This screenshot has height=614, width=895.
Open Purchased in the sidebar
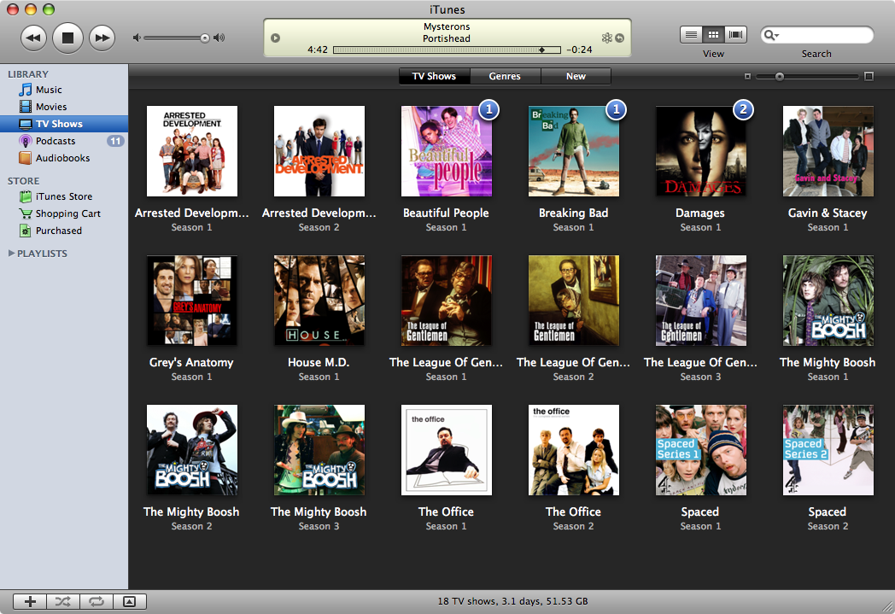[64, 231]
